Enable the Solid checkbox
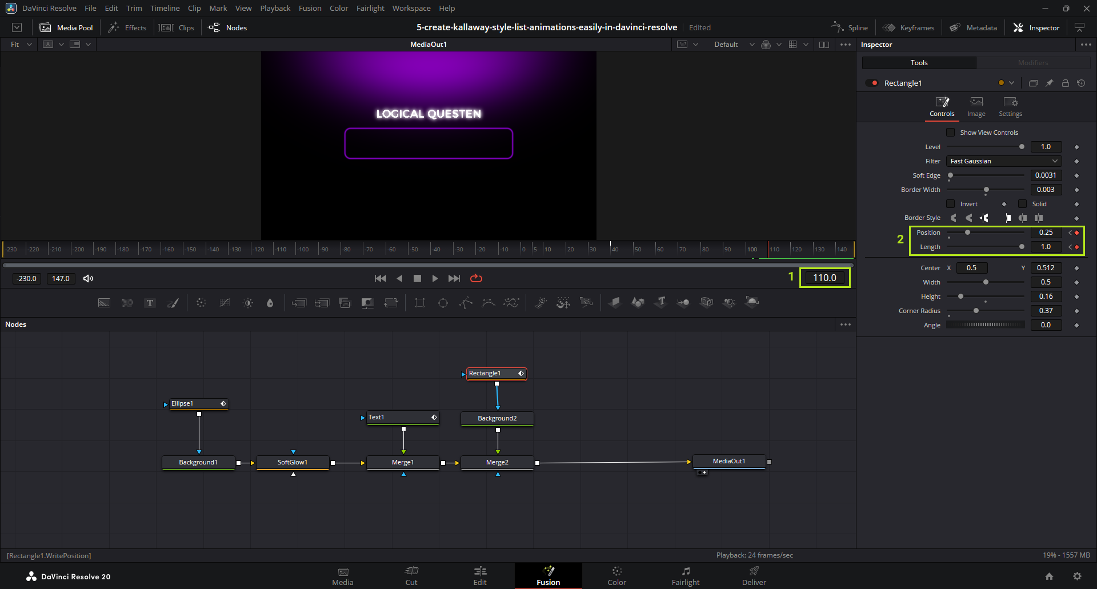Image resolution: width=1097 pixels, height=589 pixels. click(1023, 204)
